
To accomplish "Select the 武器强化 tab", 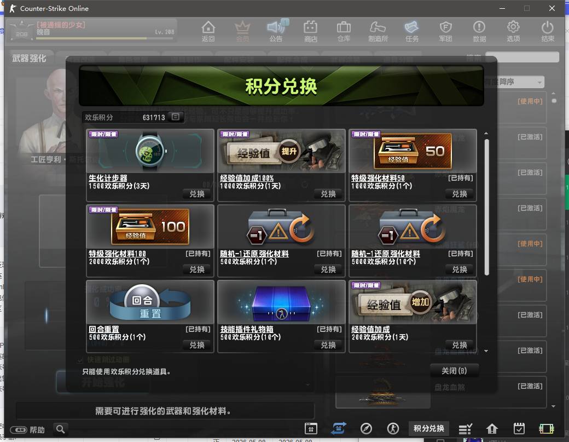I will 29,58.
